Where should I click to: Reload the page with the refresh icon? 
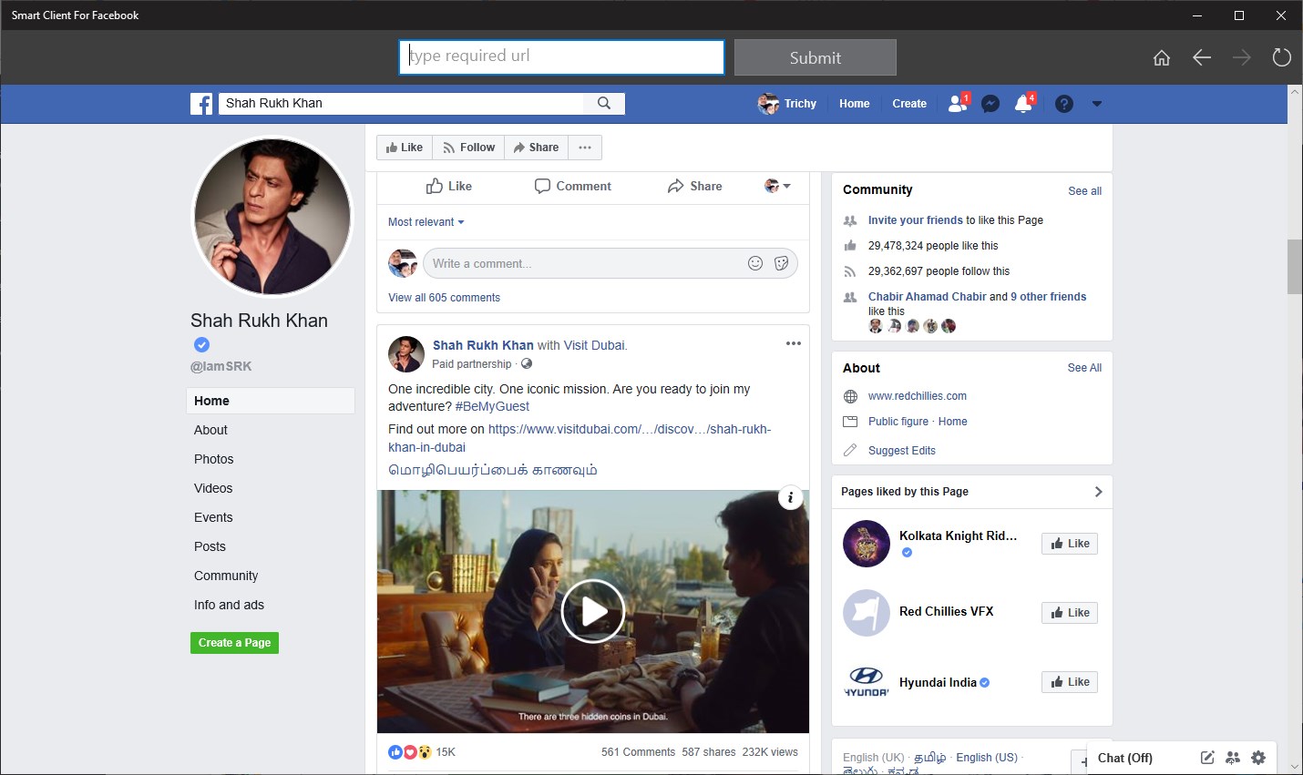[1282, 57]
